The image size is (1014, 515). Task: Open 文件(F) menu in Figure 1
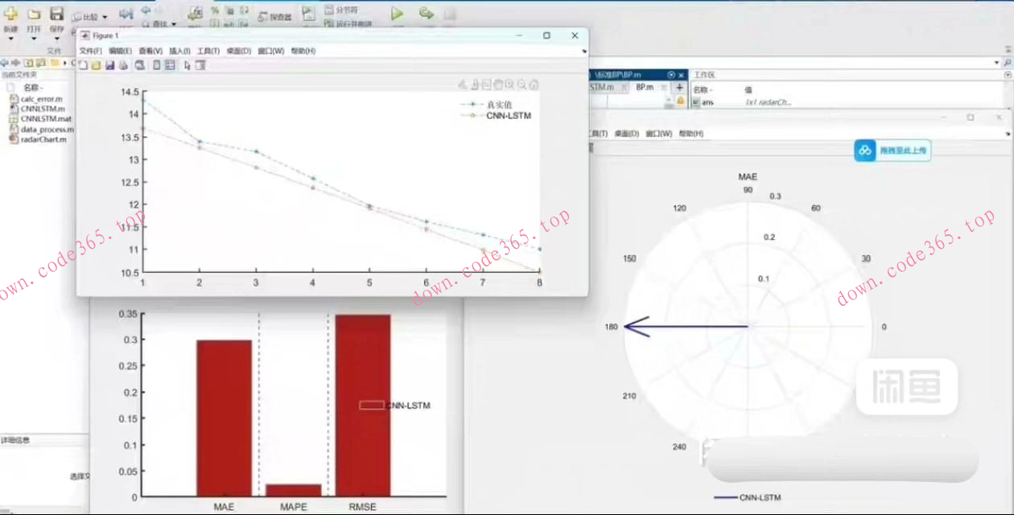[90, 51]
